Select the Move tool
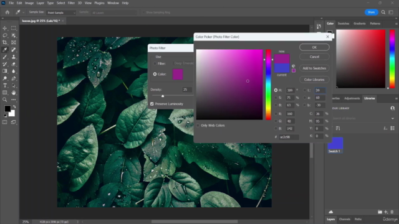 pyautogui.click(x=5, y=28)
